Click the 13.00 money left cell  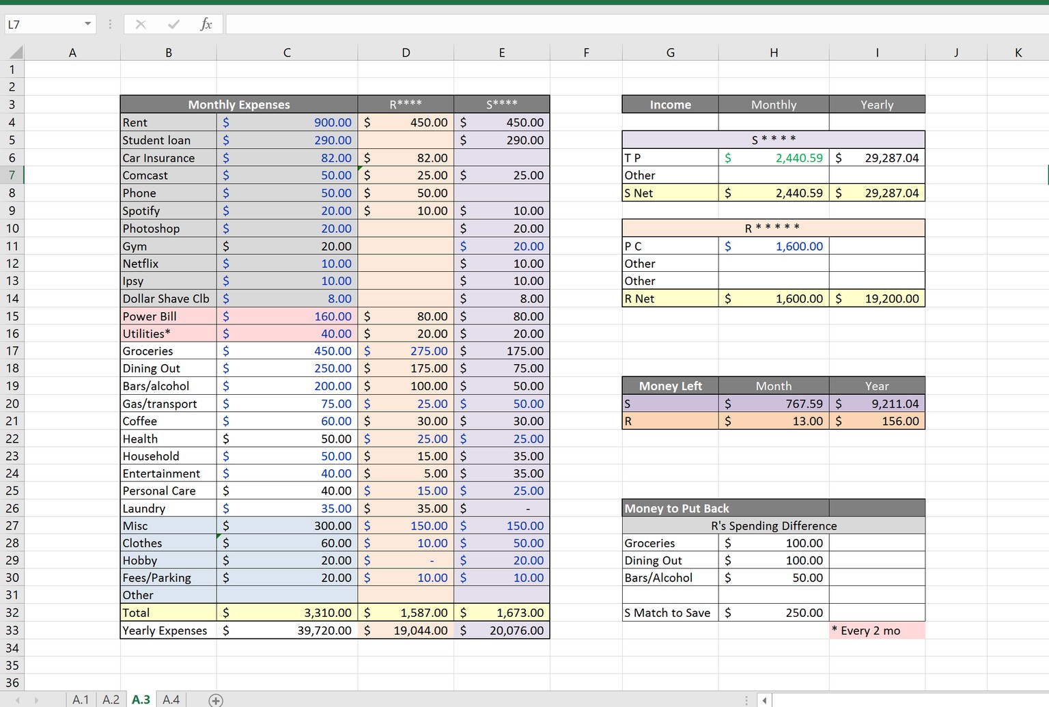774,421
